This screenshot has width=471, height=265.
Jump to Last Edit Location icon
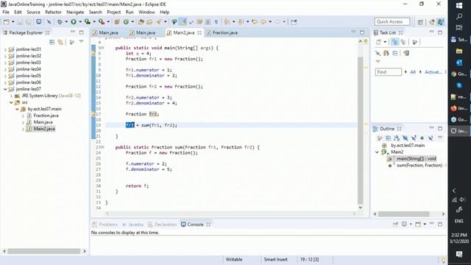255,22
